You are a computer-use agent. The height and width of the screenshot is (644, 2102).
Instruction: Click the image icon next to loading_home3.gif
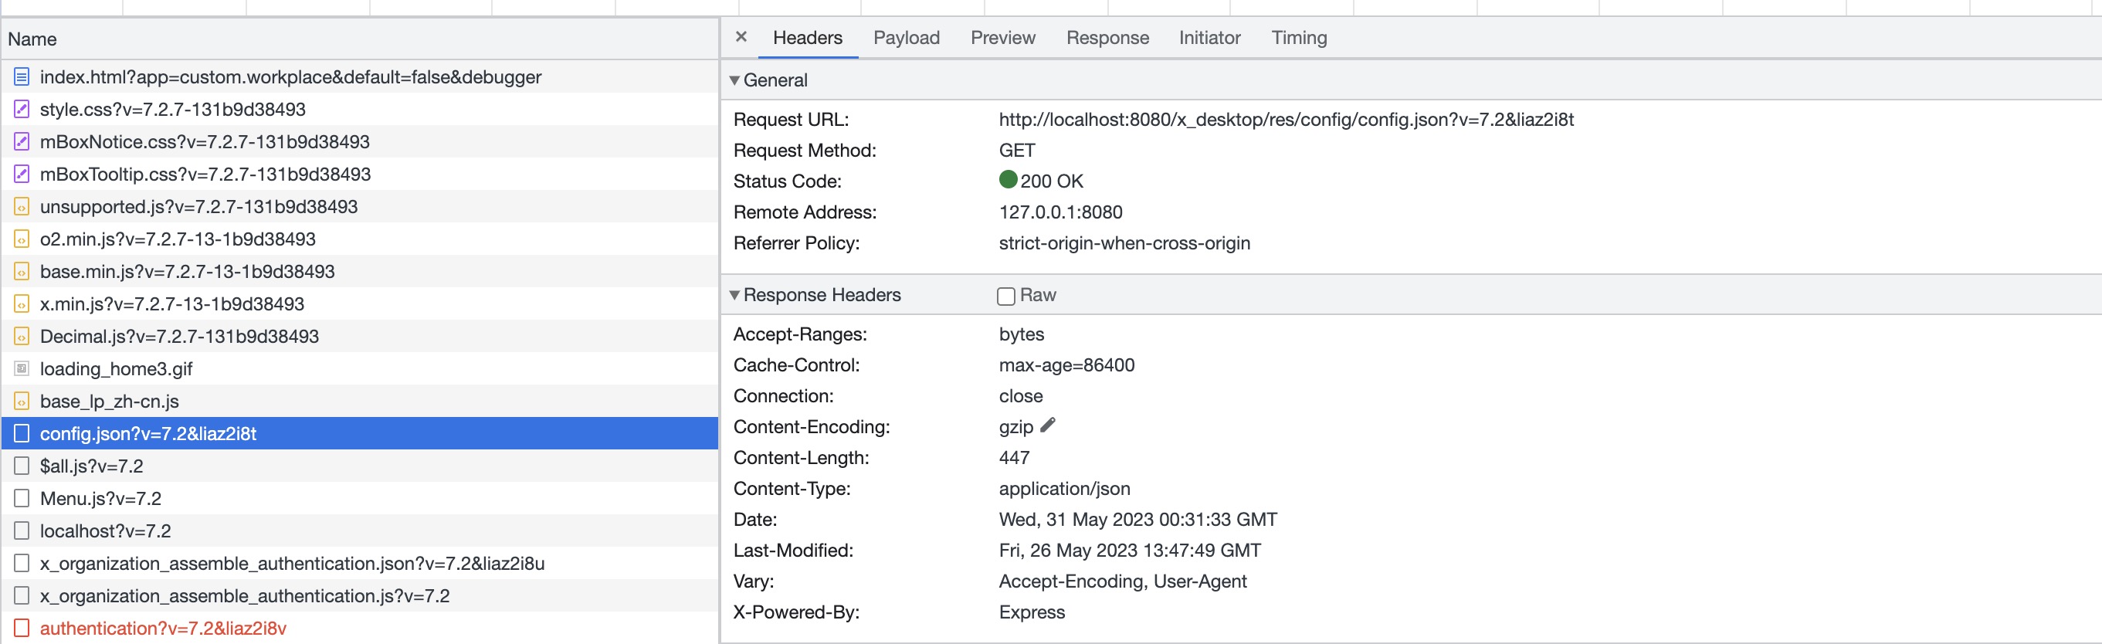pyautogui.click(x=22, y=369)
